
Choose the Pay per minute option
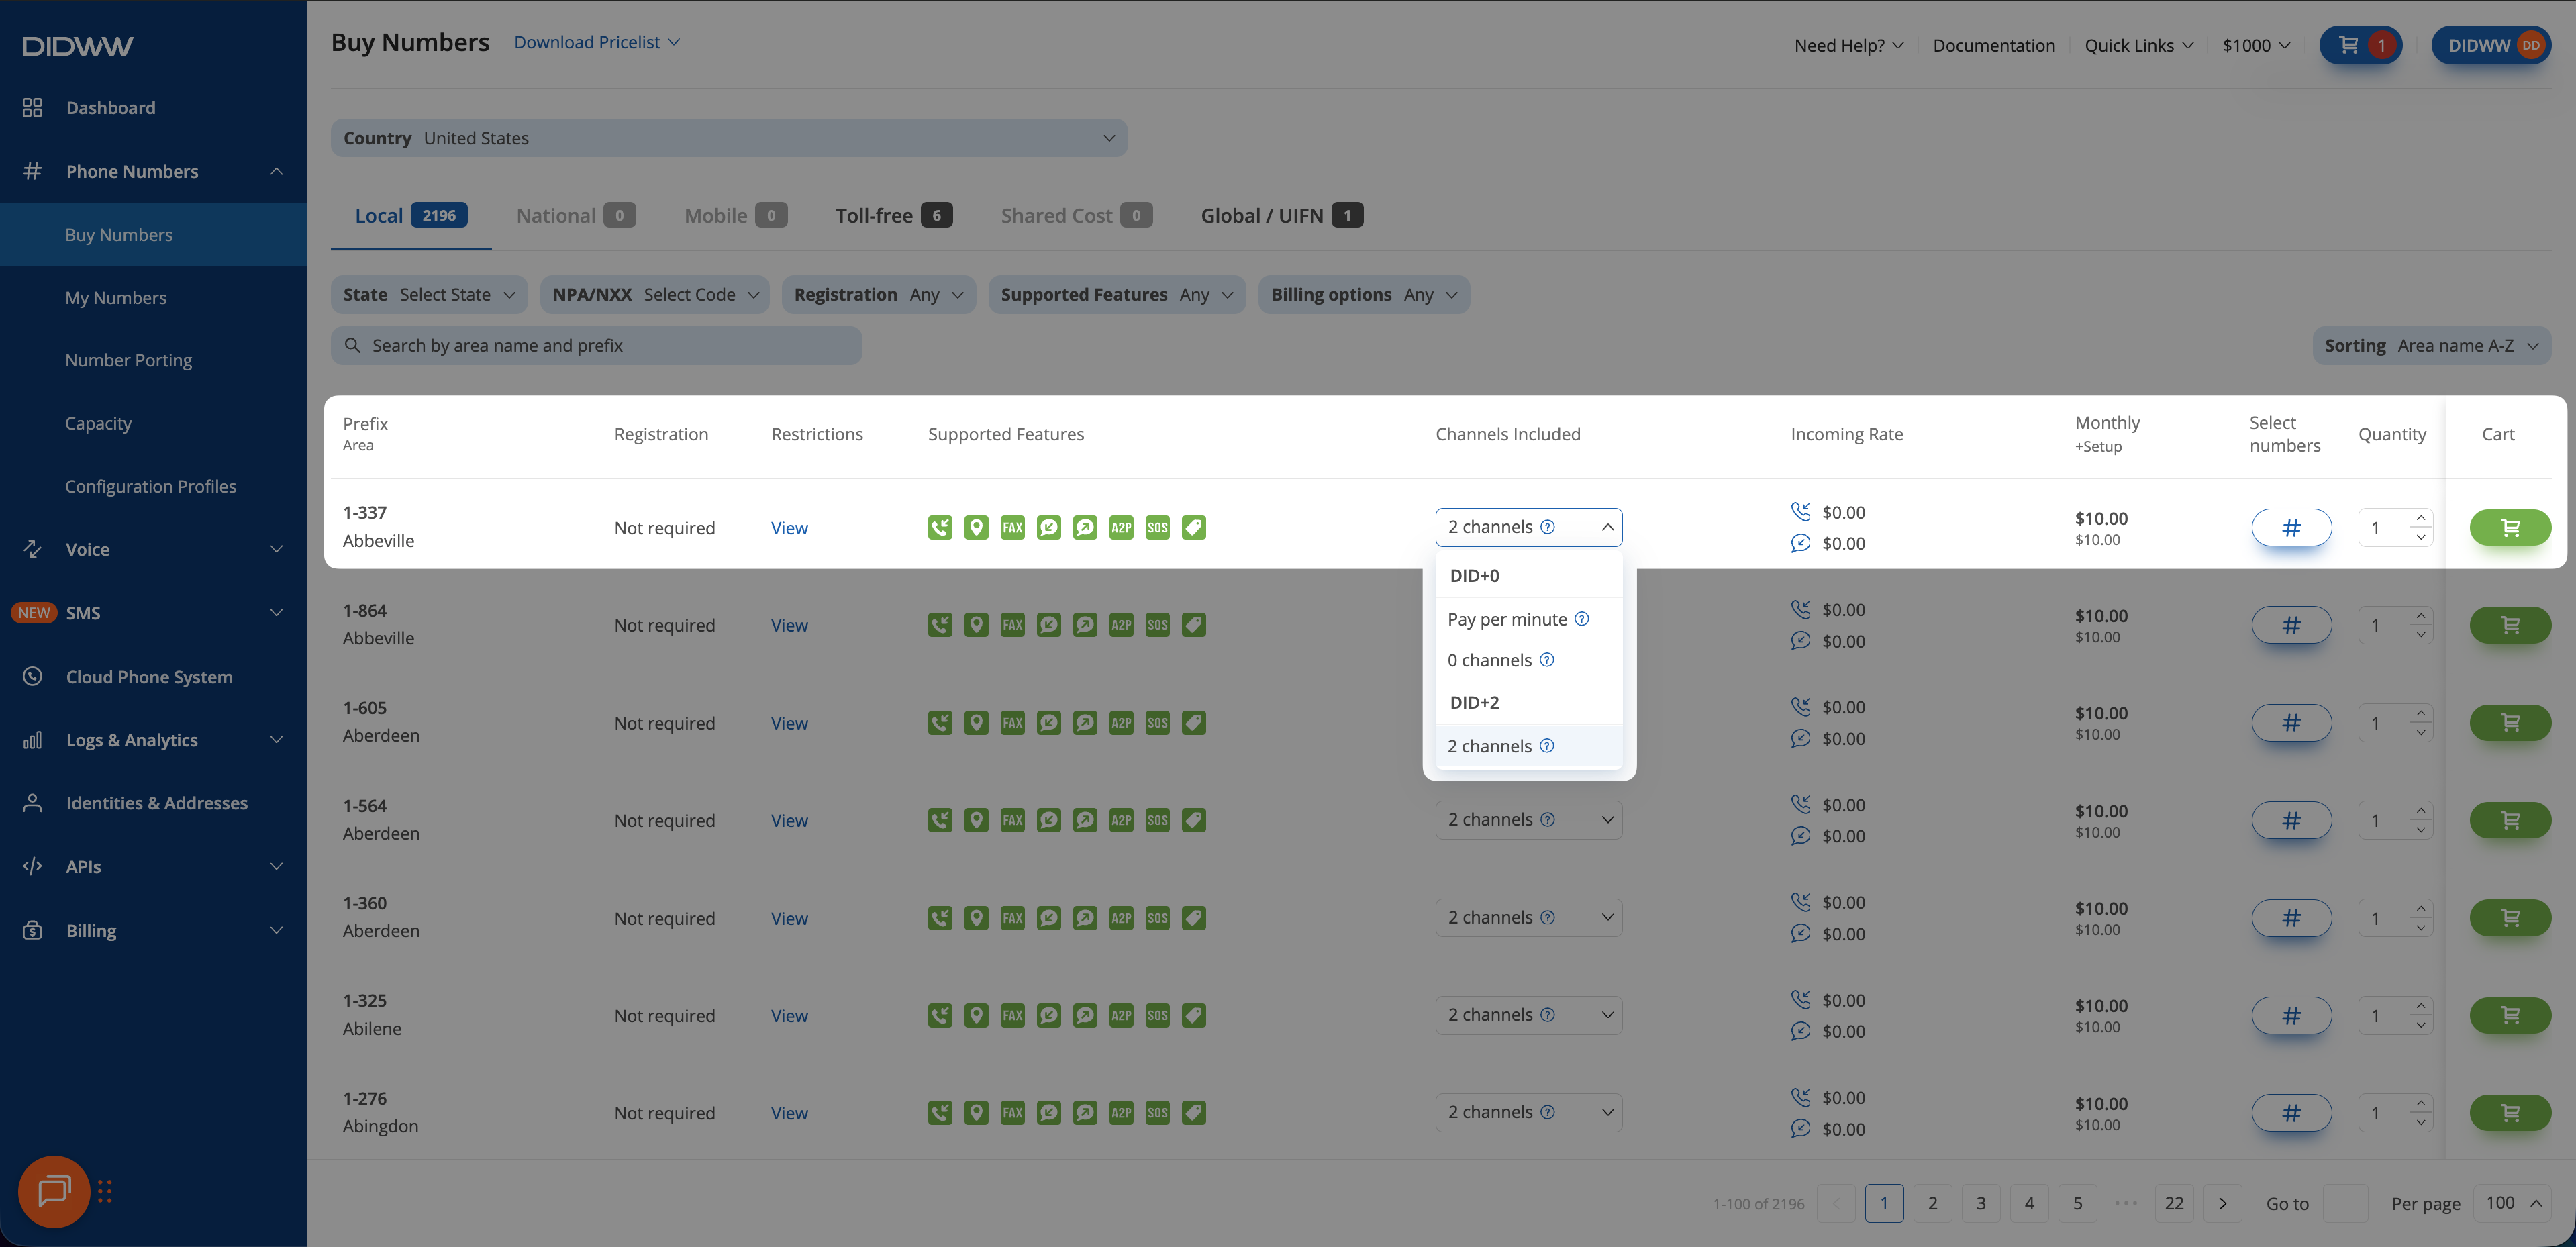[x=1506, y=619]
